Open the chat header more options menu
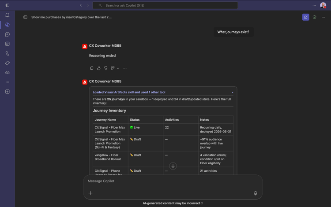Image resolution: width=331 pixels, height=207 pixels. click(323, 17)
